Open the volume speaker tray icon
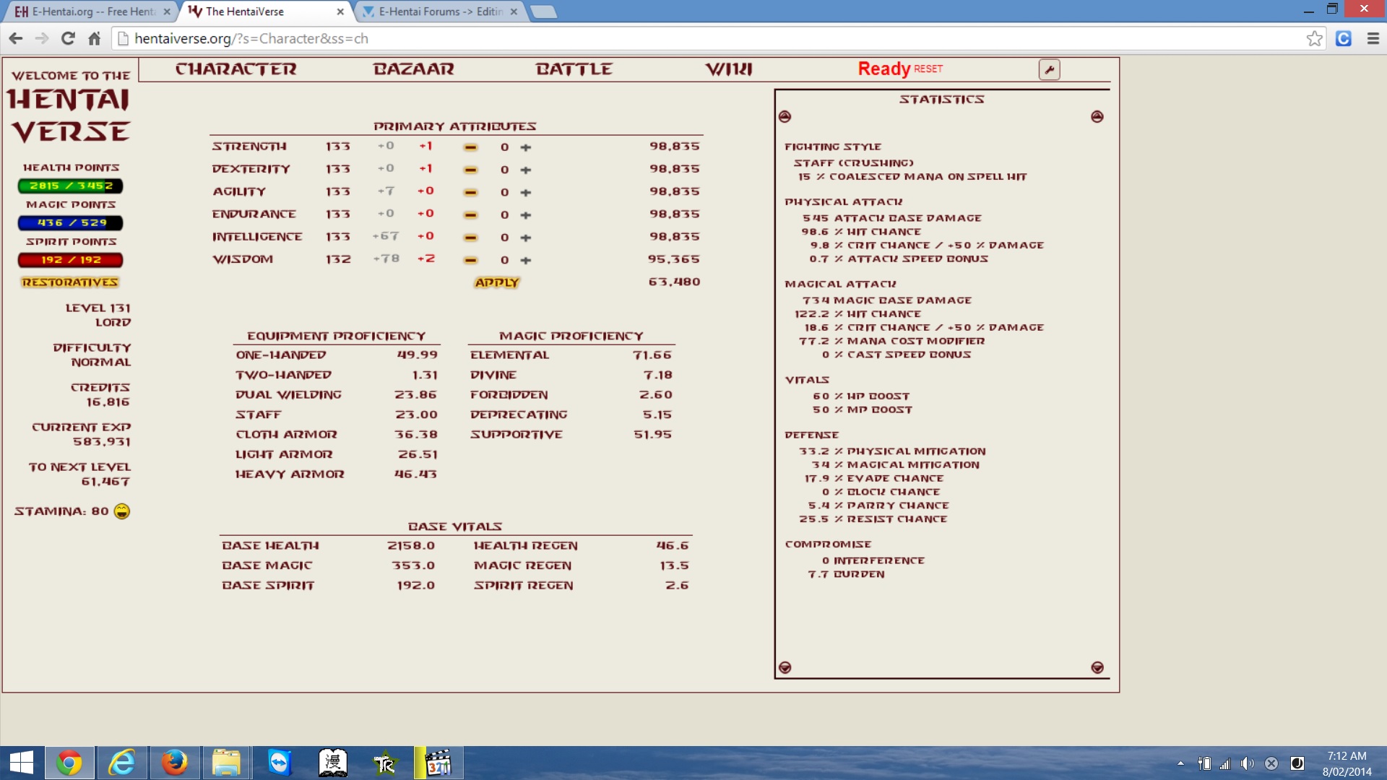The width and height of the screenshot is (1387, 780). tap(1248, 763)
